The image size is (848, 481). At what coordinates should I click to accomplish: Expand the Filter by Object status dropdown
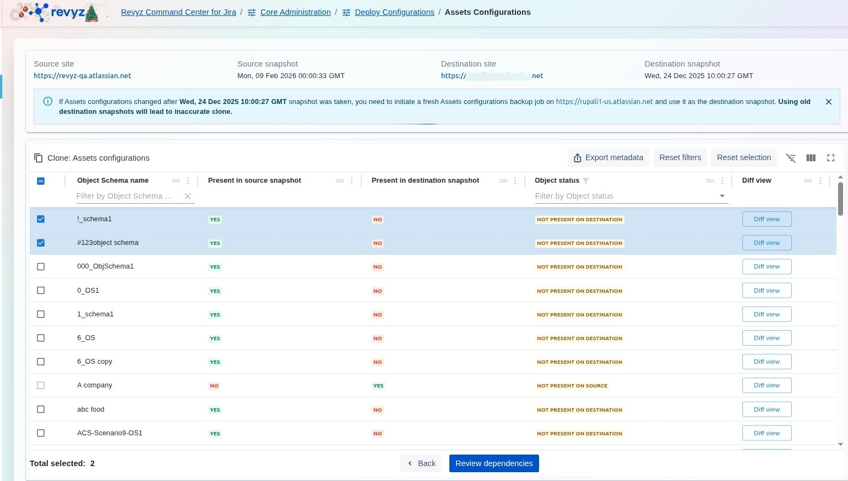pyautogui.click(x=722, y=196)
